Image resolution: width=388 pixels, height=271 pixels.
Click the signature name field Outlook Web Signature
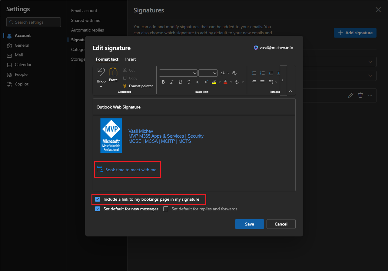tap(194, 107)
